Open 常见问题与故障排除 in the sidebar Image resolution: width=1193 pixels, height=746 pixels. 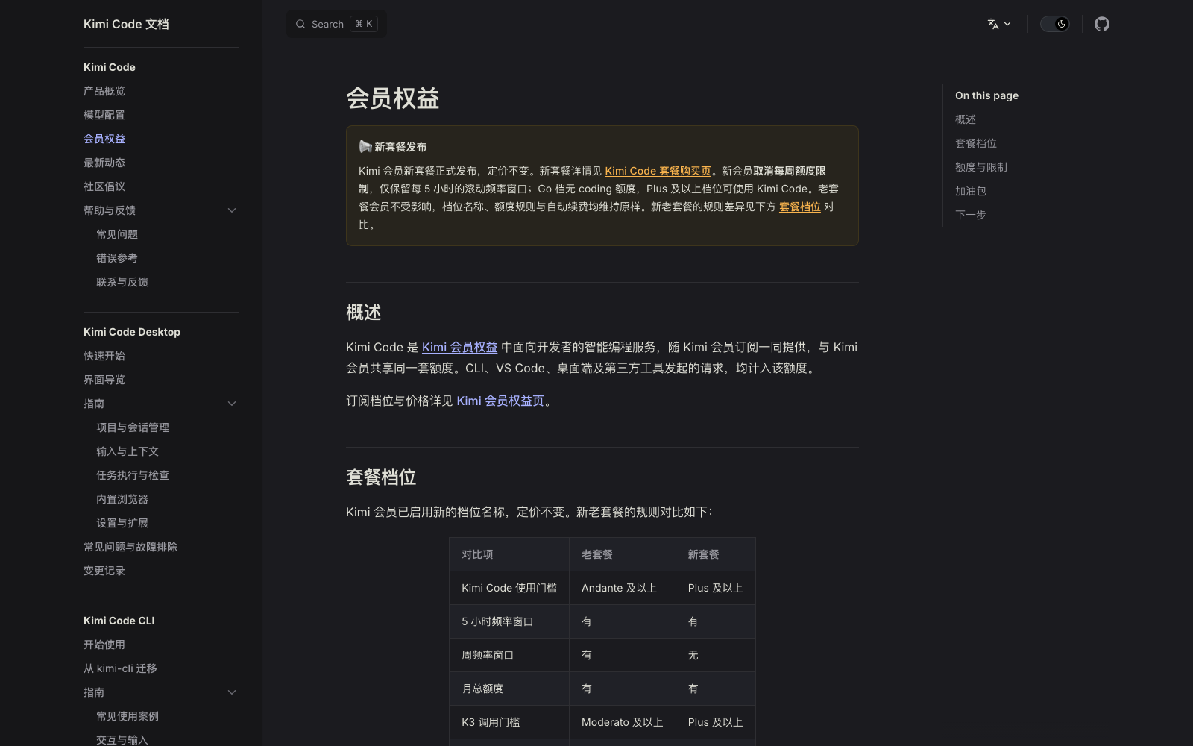130,547
